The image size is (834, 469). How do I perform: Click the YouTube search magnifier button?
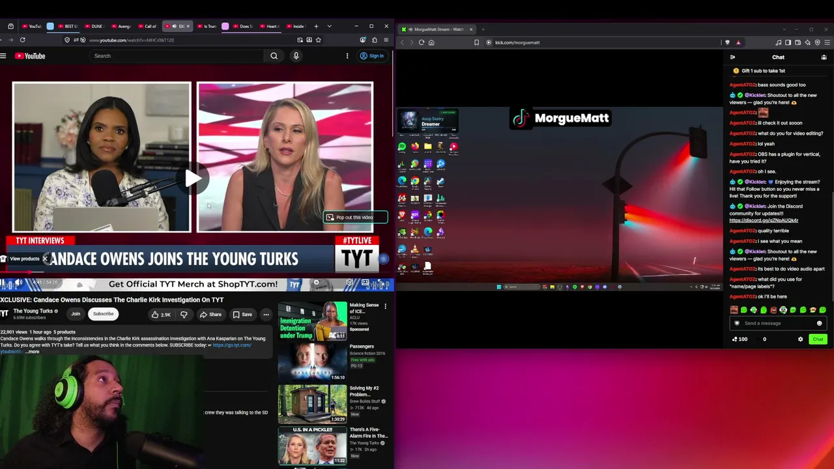tap(274, 56)
